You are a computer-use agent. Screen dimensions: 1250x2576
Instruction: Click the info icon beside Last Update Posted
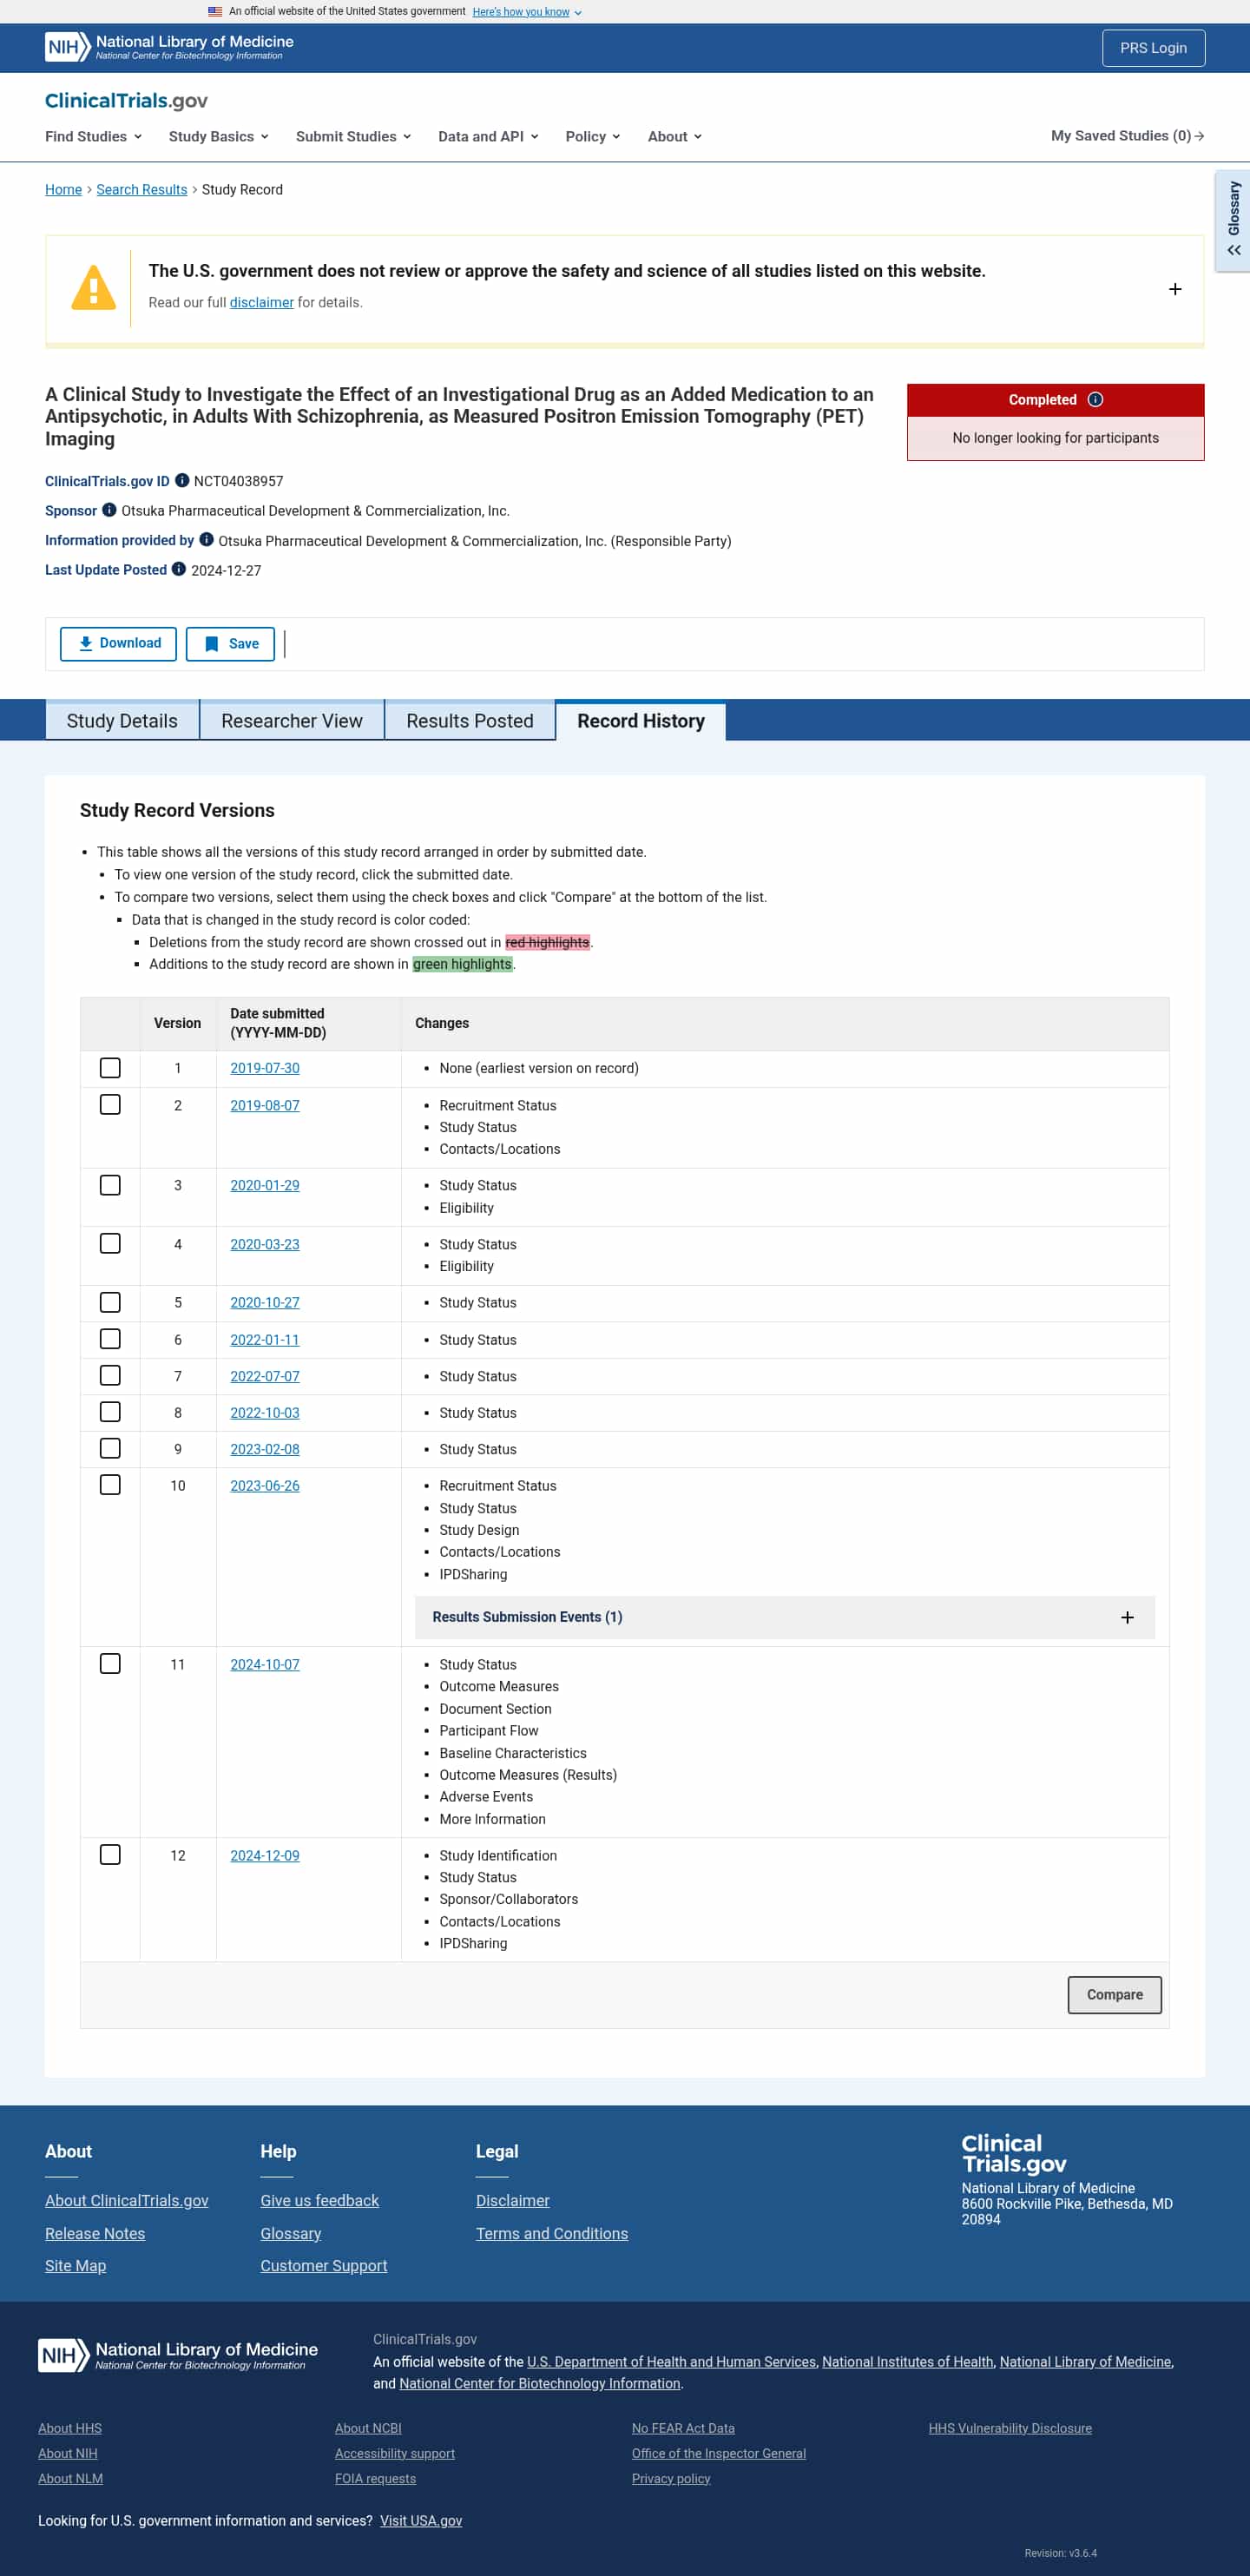[179, 570]
